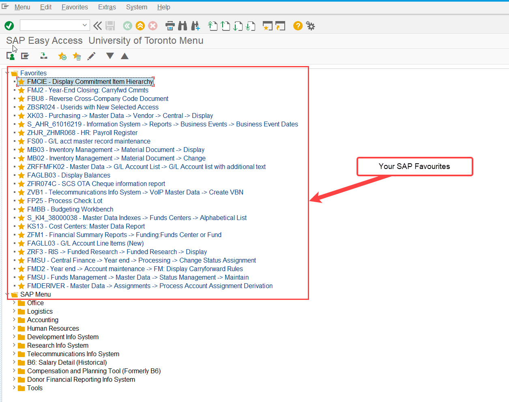Click the Generate Shortcut icon
Viewport: 509px width, 402px height.
pos(280,26)
